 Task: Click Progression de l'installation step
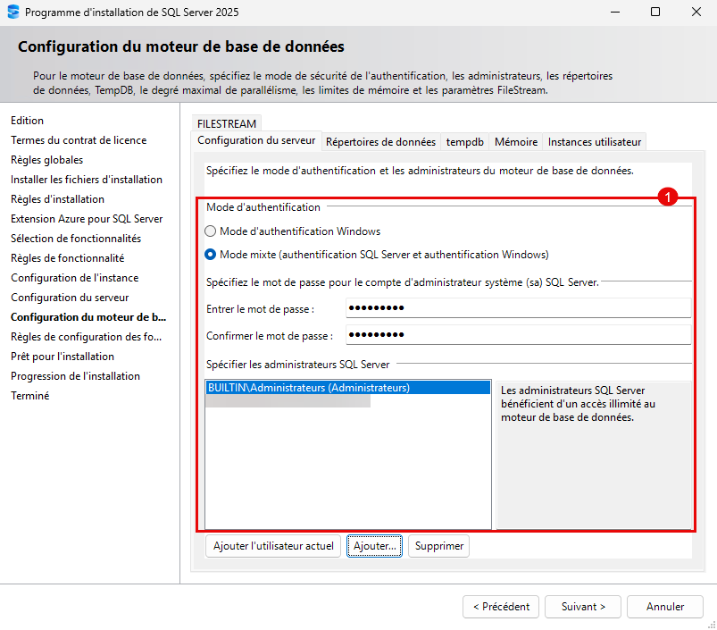[x=75, y=376]
